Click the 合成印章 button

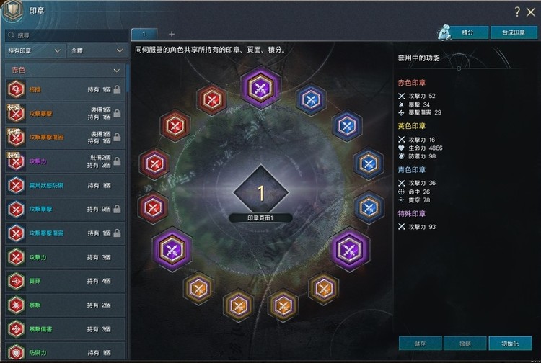(x=514, y=32)
